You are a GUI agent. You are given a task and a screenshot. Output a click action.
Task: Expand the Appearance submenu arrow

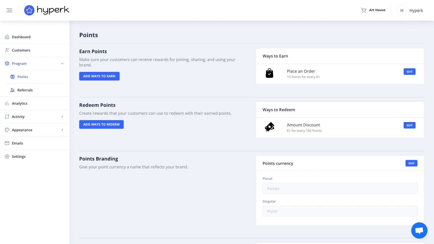62,130
